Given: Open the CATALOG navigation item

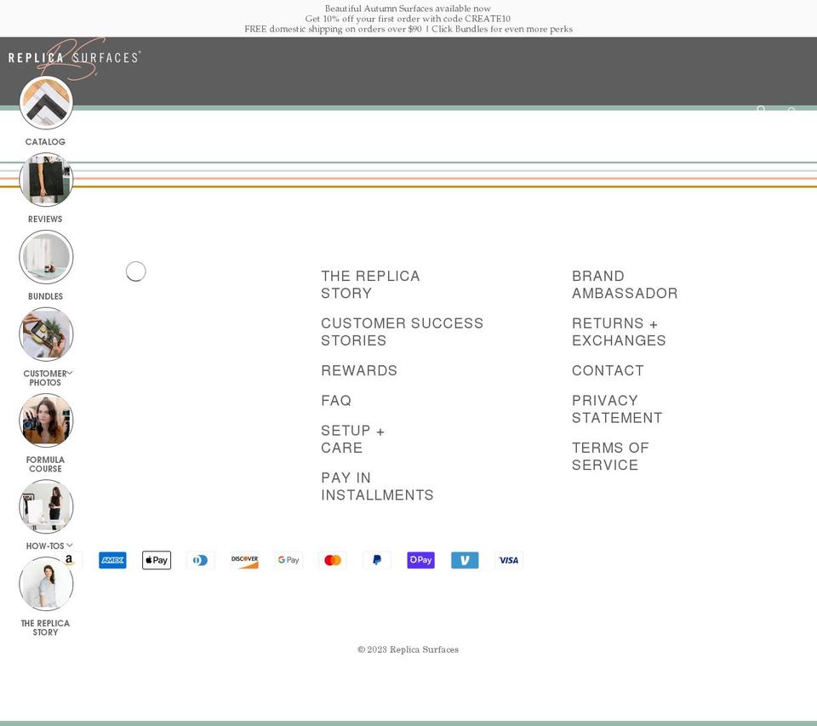Looking at the screenshot, I should [45, 141].
